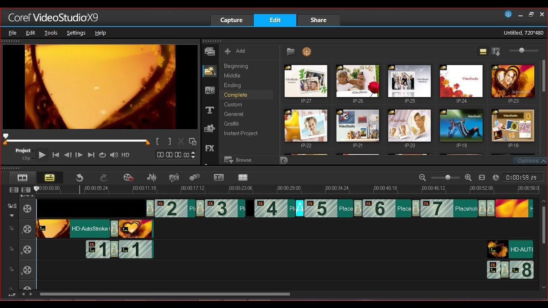Switch to the Capture tab
Image resolution: width=548 pixels, height=308 pixels.
tap(232, 20)
